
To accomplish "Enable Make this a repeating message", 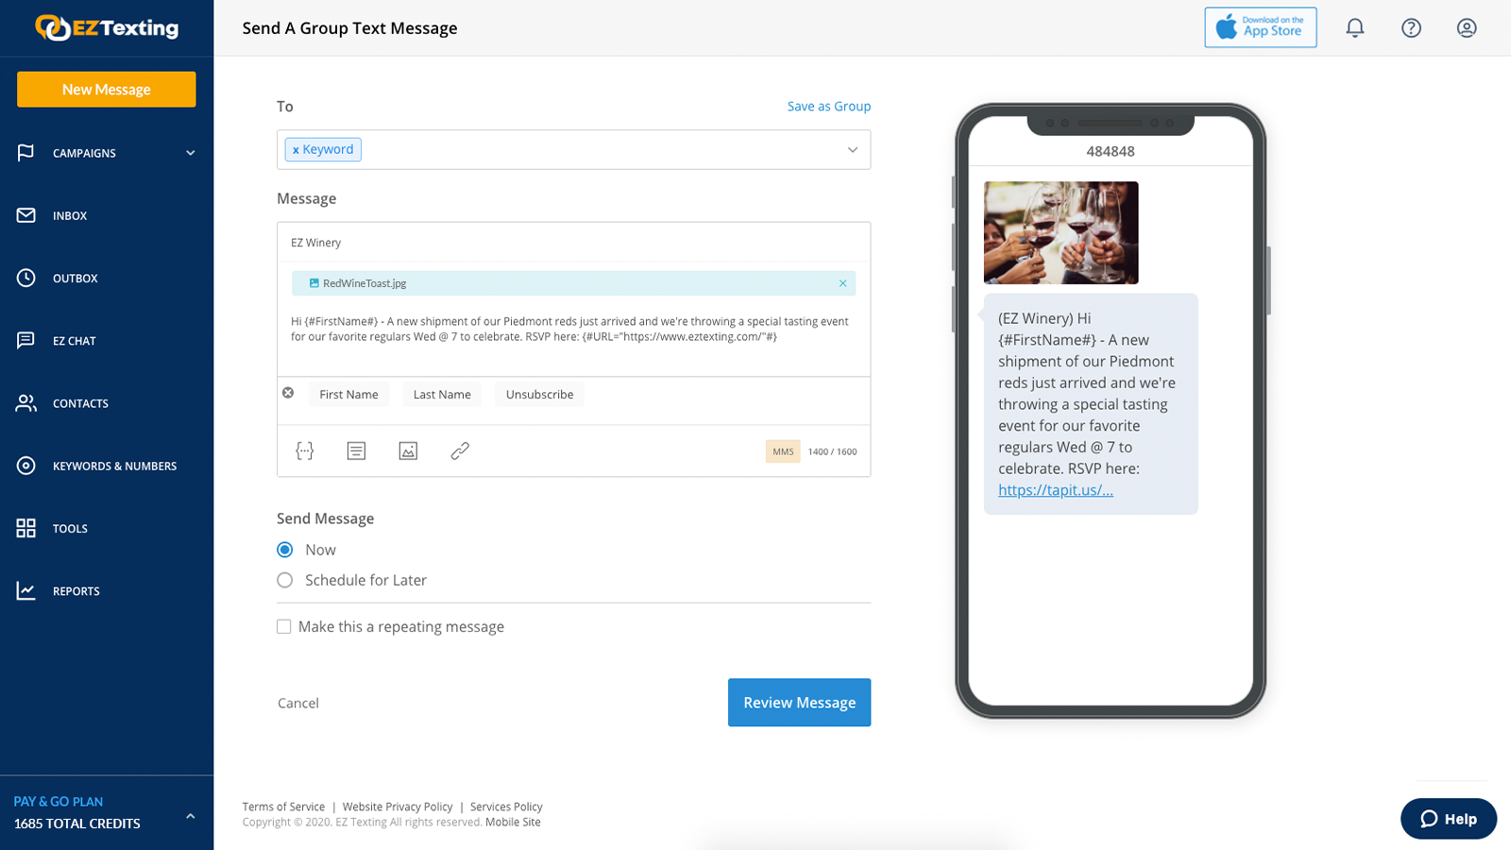I will pyautogui.click(x=283, y=626).
